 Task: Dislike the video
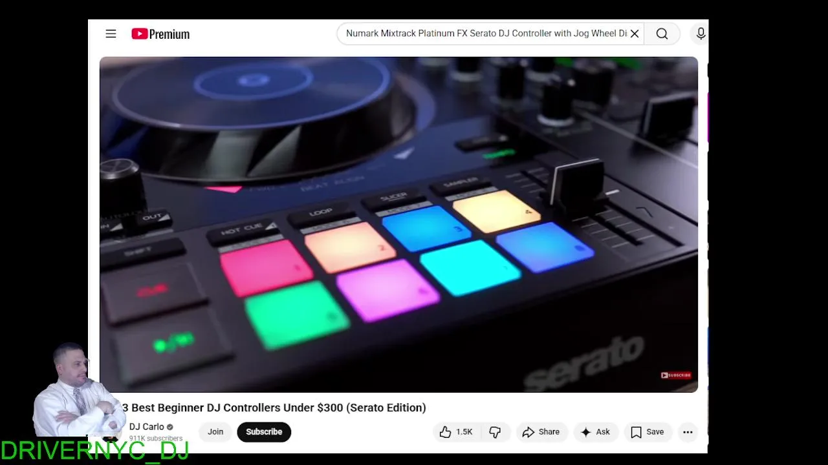pyautogui.click(x=496, y=432)
